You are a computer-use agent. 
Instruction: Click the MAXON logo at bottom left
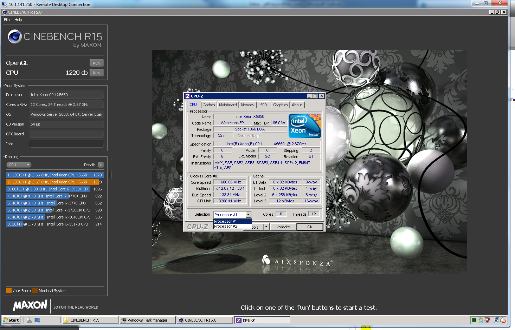(30, 305)
